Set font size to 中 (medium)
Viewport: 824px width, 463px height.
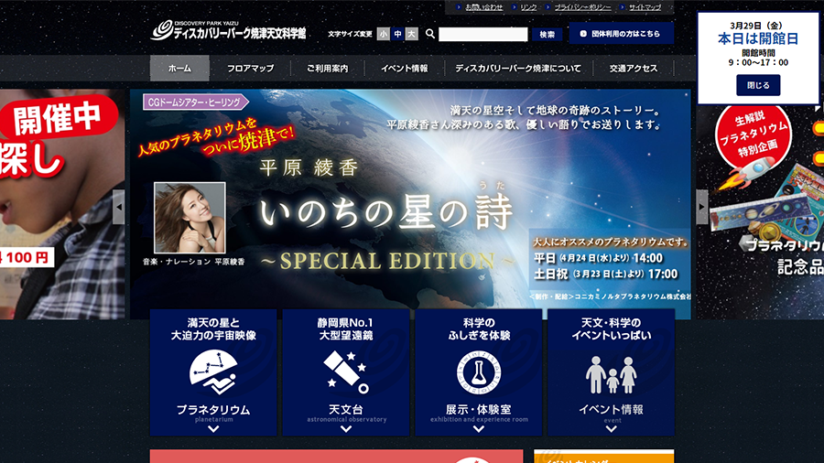398,34
